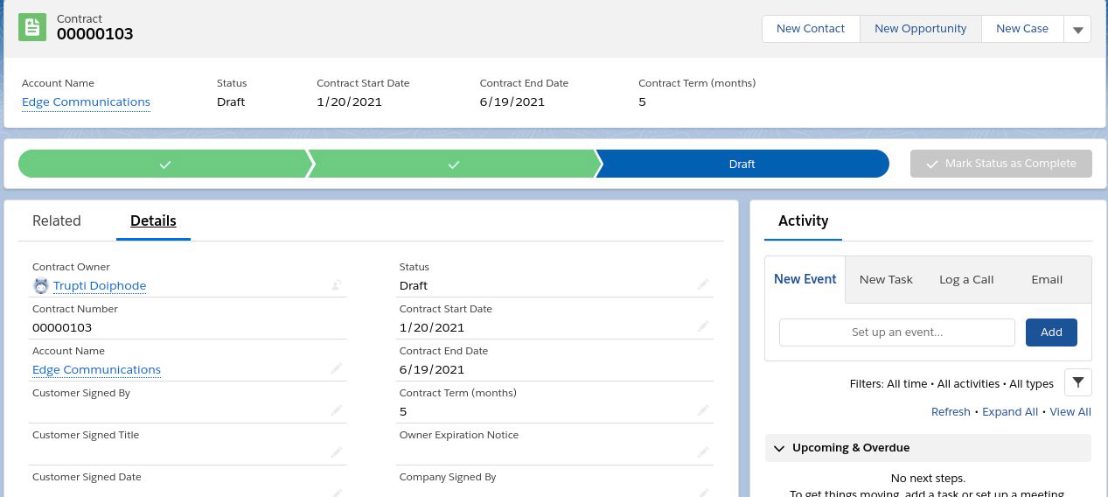The image size is (1108, 497).
Task: Click the header Status value Draft
Action: tap(231, 101)
